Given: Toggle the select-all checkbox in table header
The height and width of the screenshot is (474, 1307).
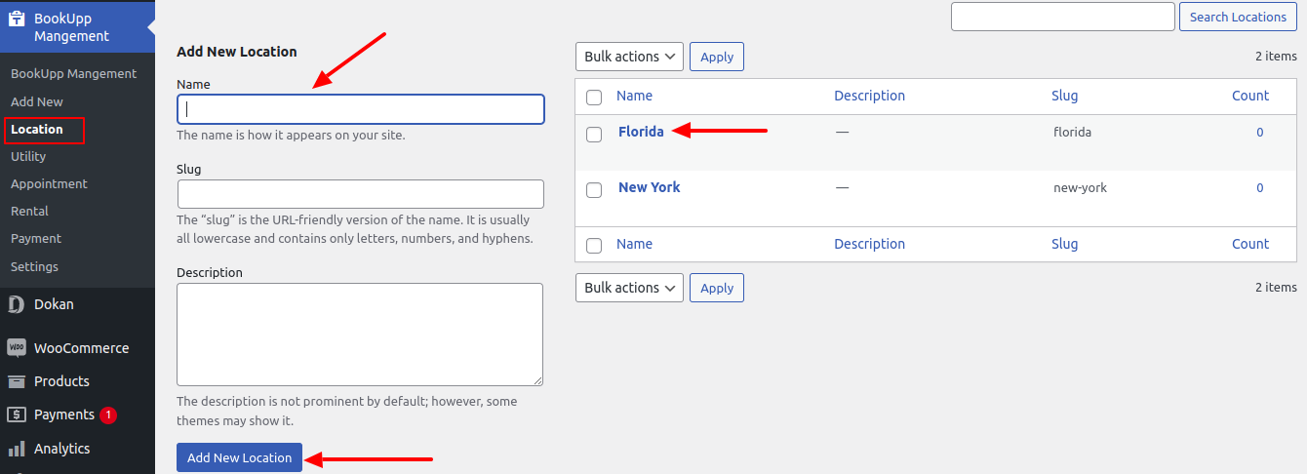Looking at the screenshot, I should pos(594,97).
